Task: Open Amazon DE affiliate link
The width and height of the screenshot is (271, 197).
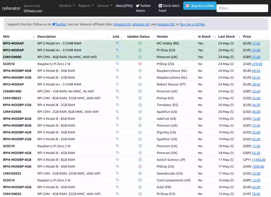Action: pos(166,24)
